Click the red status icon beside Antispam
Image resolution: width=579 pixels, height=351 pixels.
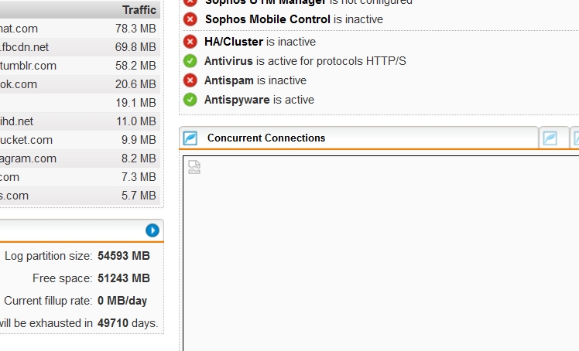(190, 80)
